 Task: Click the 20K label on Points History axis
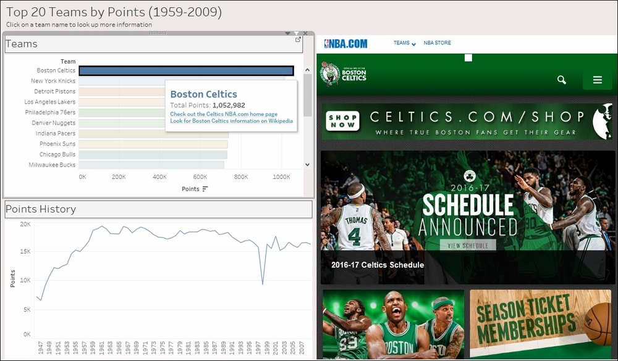click(25, 224)
